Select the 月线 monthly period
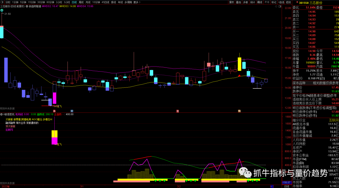The image size is (339, 188). point(88,2)
